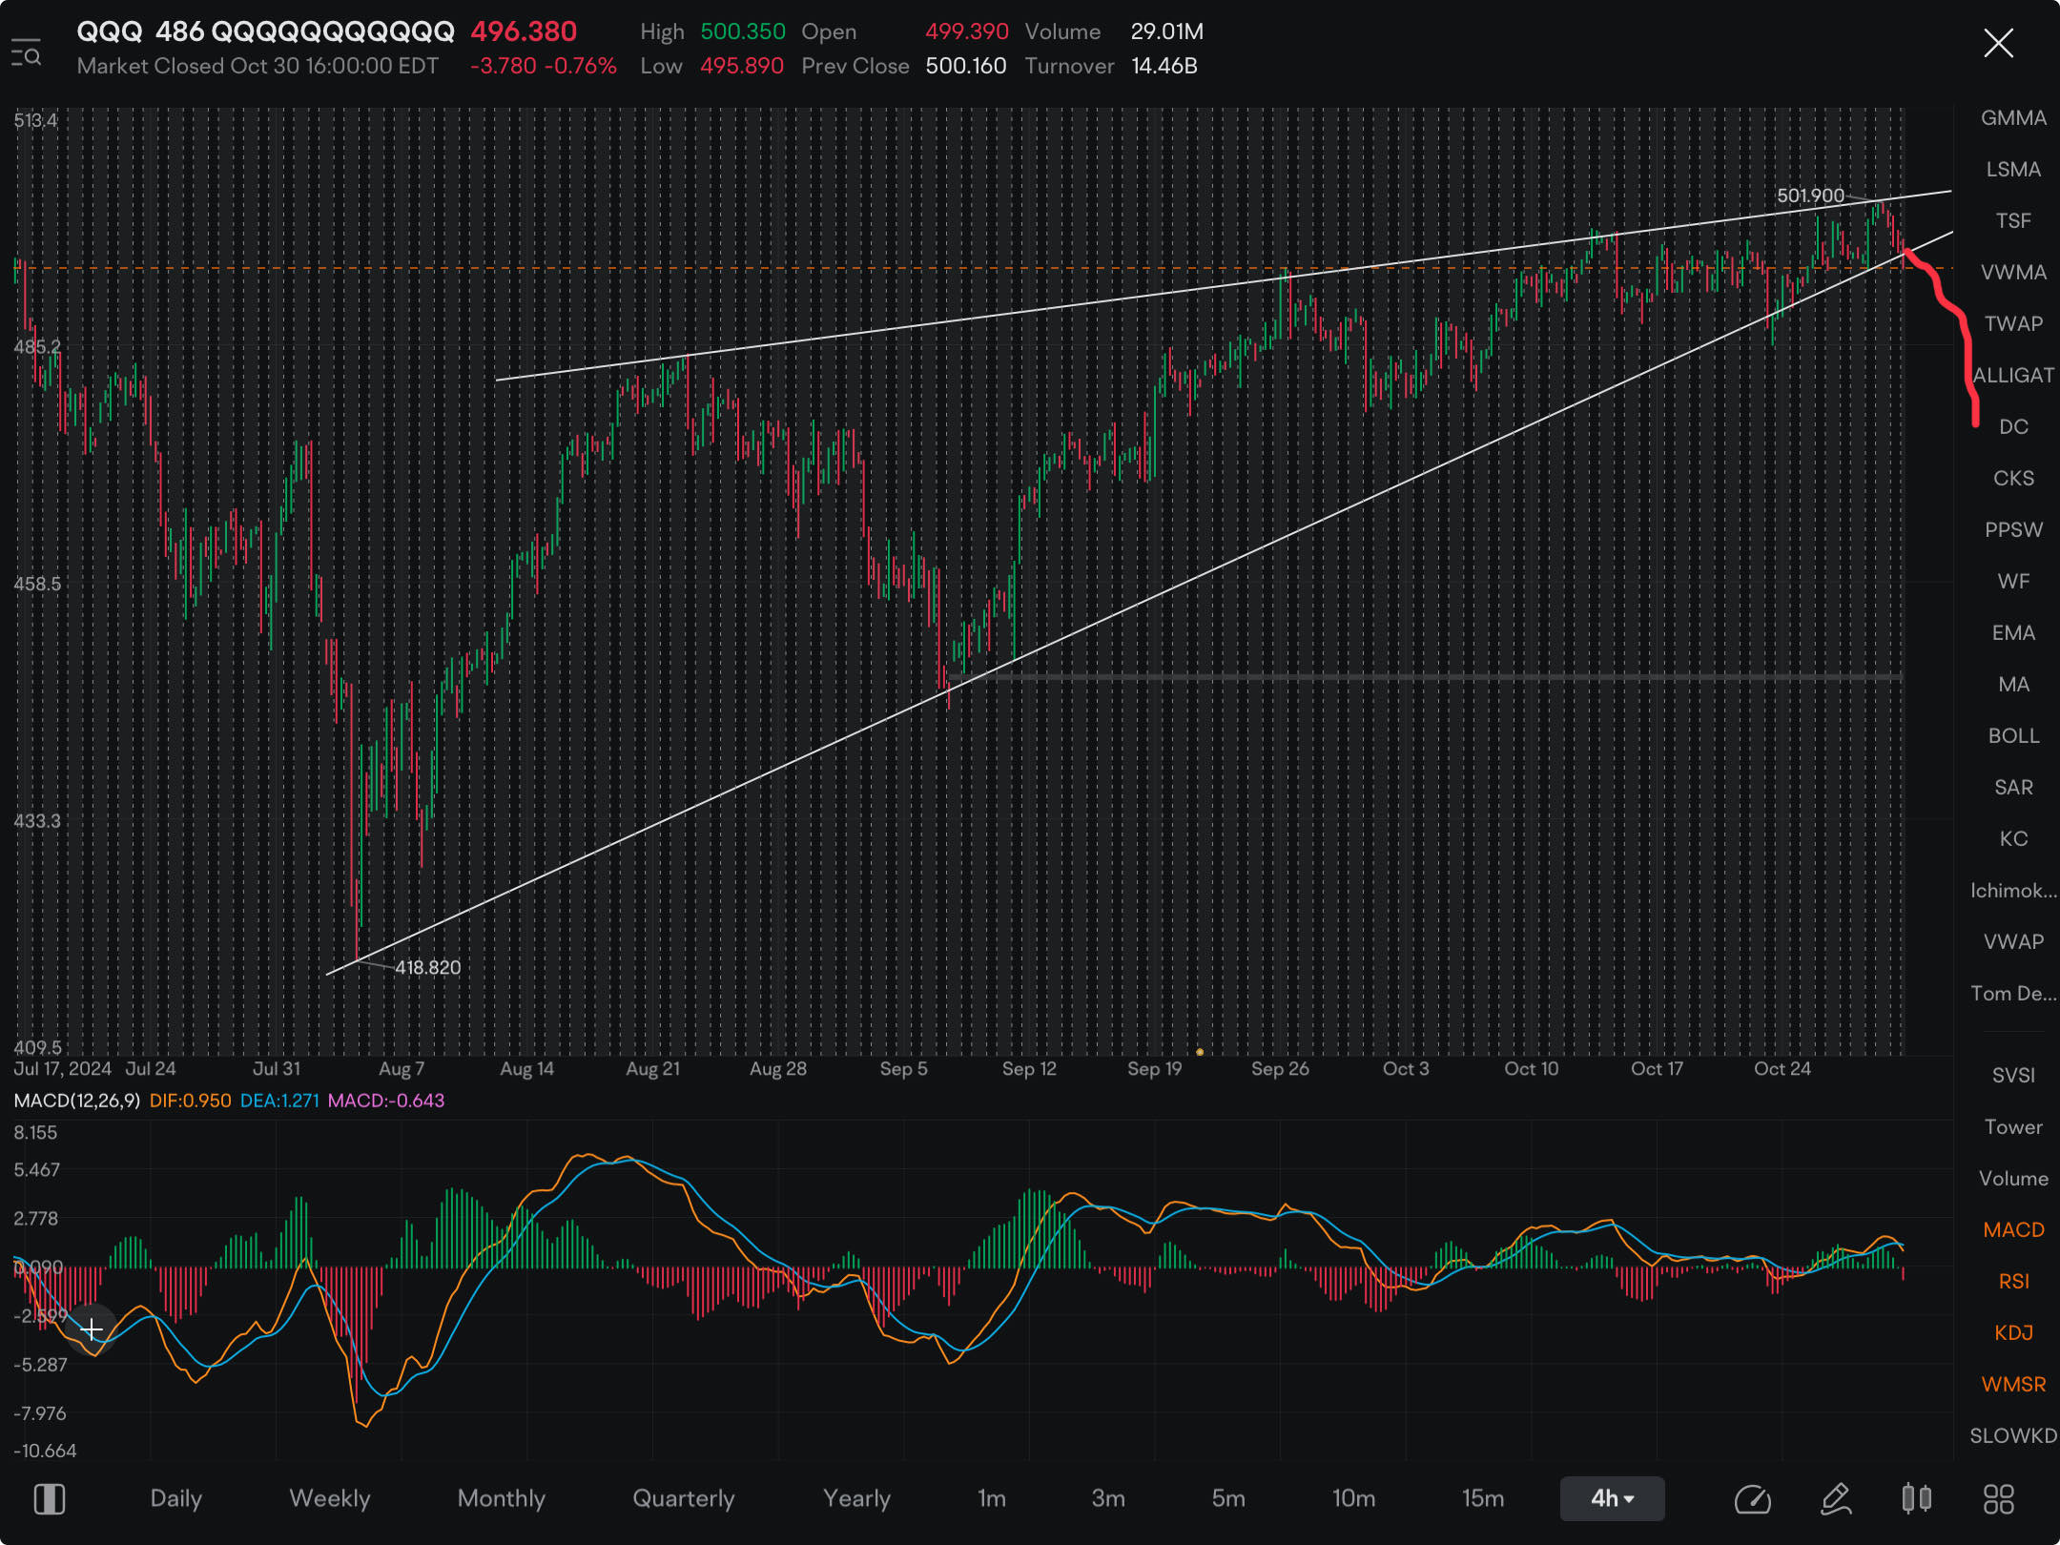Switch to Weekly timeframe
2060x1545 pixels.
click(329, 1498)
